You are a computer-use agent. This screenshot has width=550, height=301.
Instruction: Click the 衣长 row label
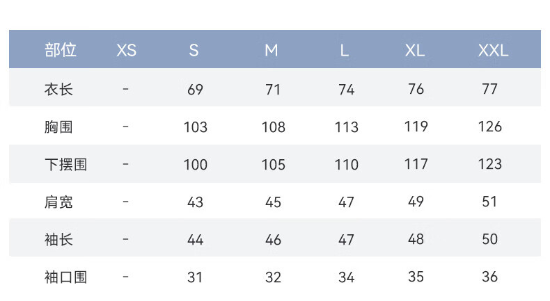point(58,90)
